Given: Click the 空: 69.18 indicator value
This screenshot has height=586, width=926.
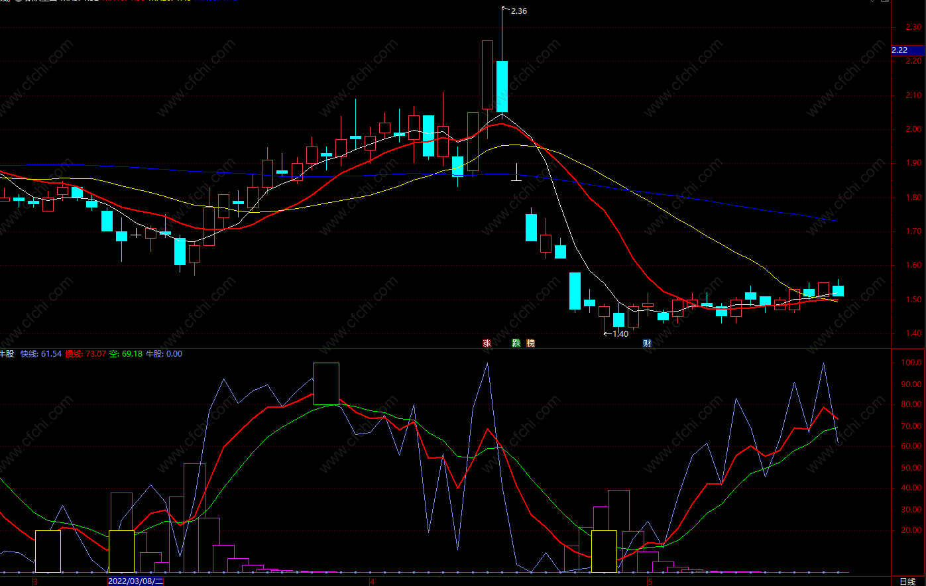Looking at the screenshot, I should 126,354.
